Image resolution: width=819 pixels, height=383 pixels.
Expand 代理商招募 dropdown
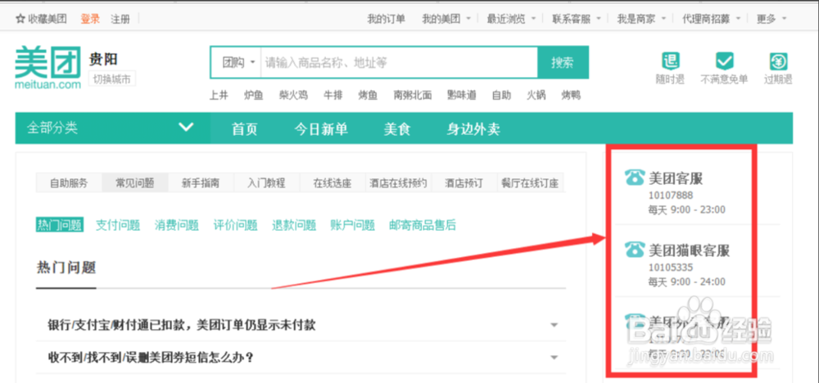pyautogui.click(x=712, y=20)
